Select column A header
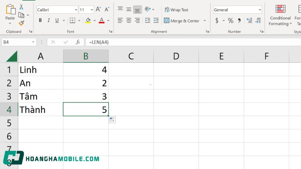The width and height of the screenshot is (301, 169). (x=41, y=56)
